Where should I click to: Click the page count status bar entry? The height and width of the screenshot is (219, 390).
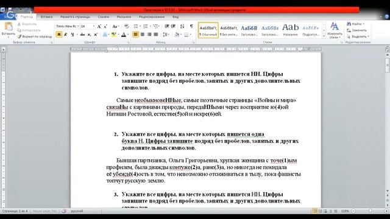coord(15,211)
